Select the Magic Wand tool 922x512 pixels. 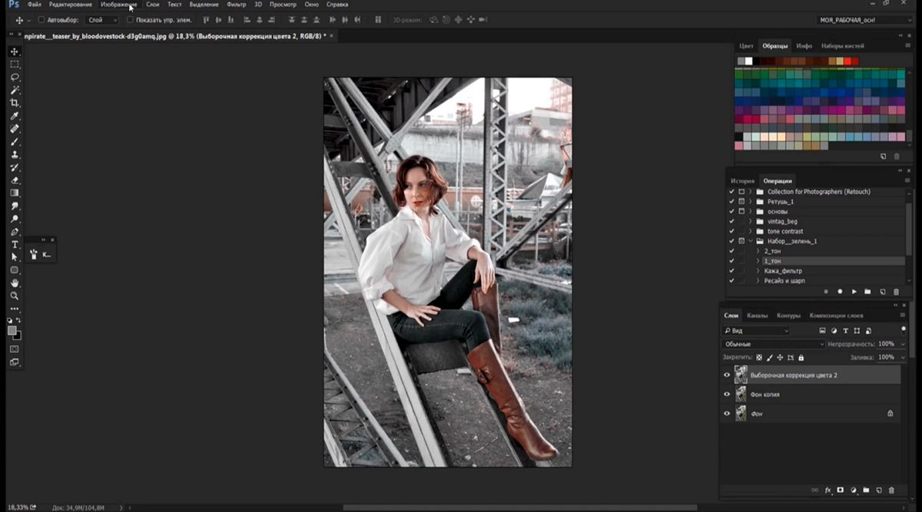click(x=15, y=90)
